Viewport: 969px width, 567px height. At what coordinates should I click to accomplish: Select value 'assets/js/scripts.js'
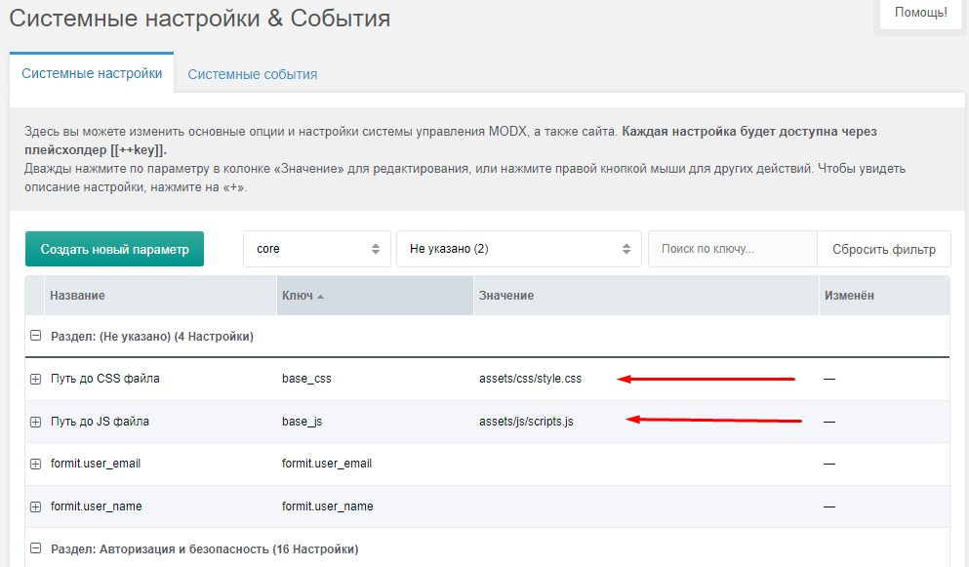coord(526,421)
